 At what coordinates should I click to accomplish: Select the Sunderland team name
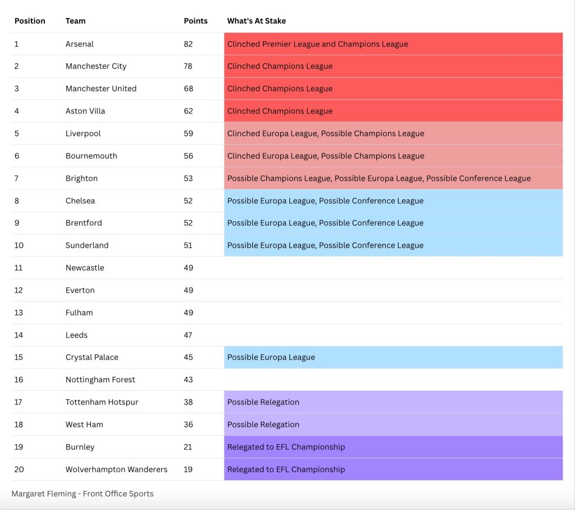87,245
